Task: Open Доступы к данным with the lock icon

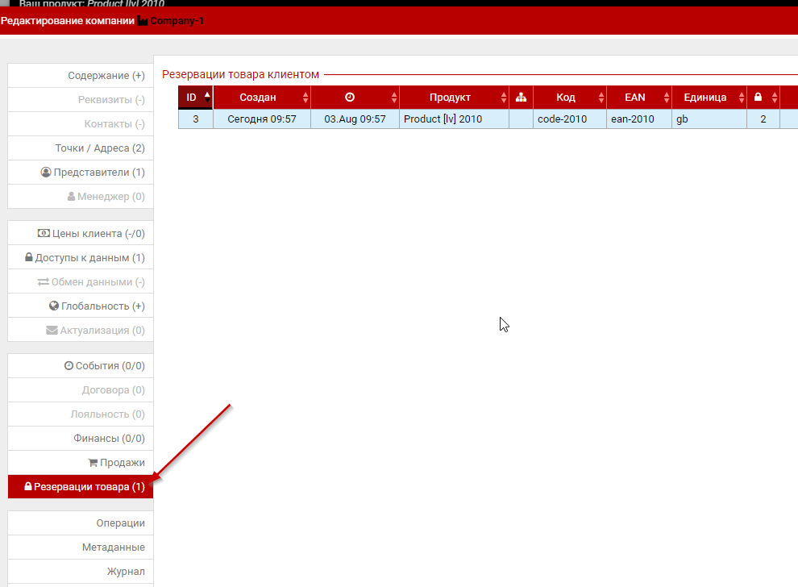Action: point(85,258)
